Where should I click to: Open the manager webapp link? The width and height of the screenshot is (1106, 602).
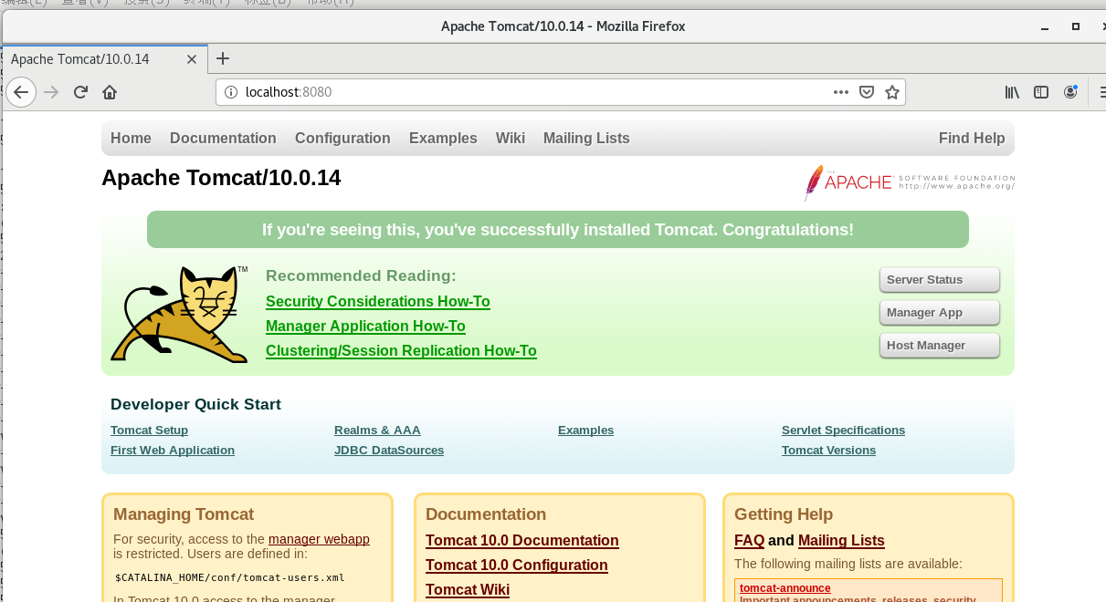point(319,539)
